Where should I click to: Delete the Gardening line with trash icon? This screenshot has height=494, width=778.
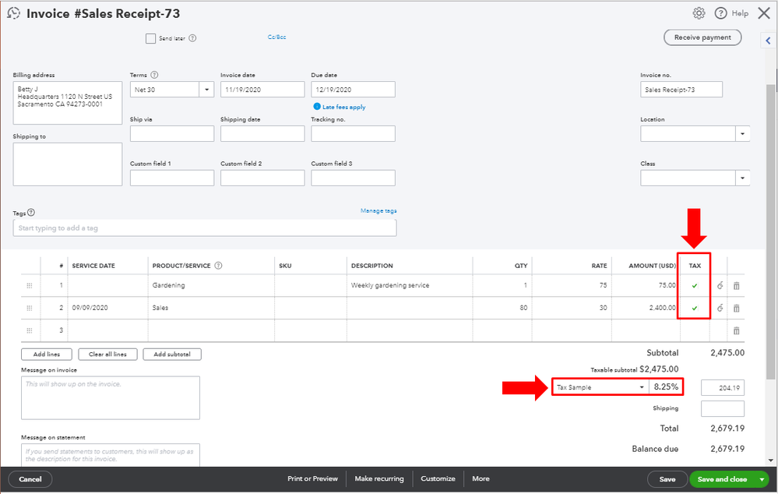[736, 285]
